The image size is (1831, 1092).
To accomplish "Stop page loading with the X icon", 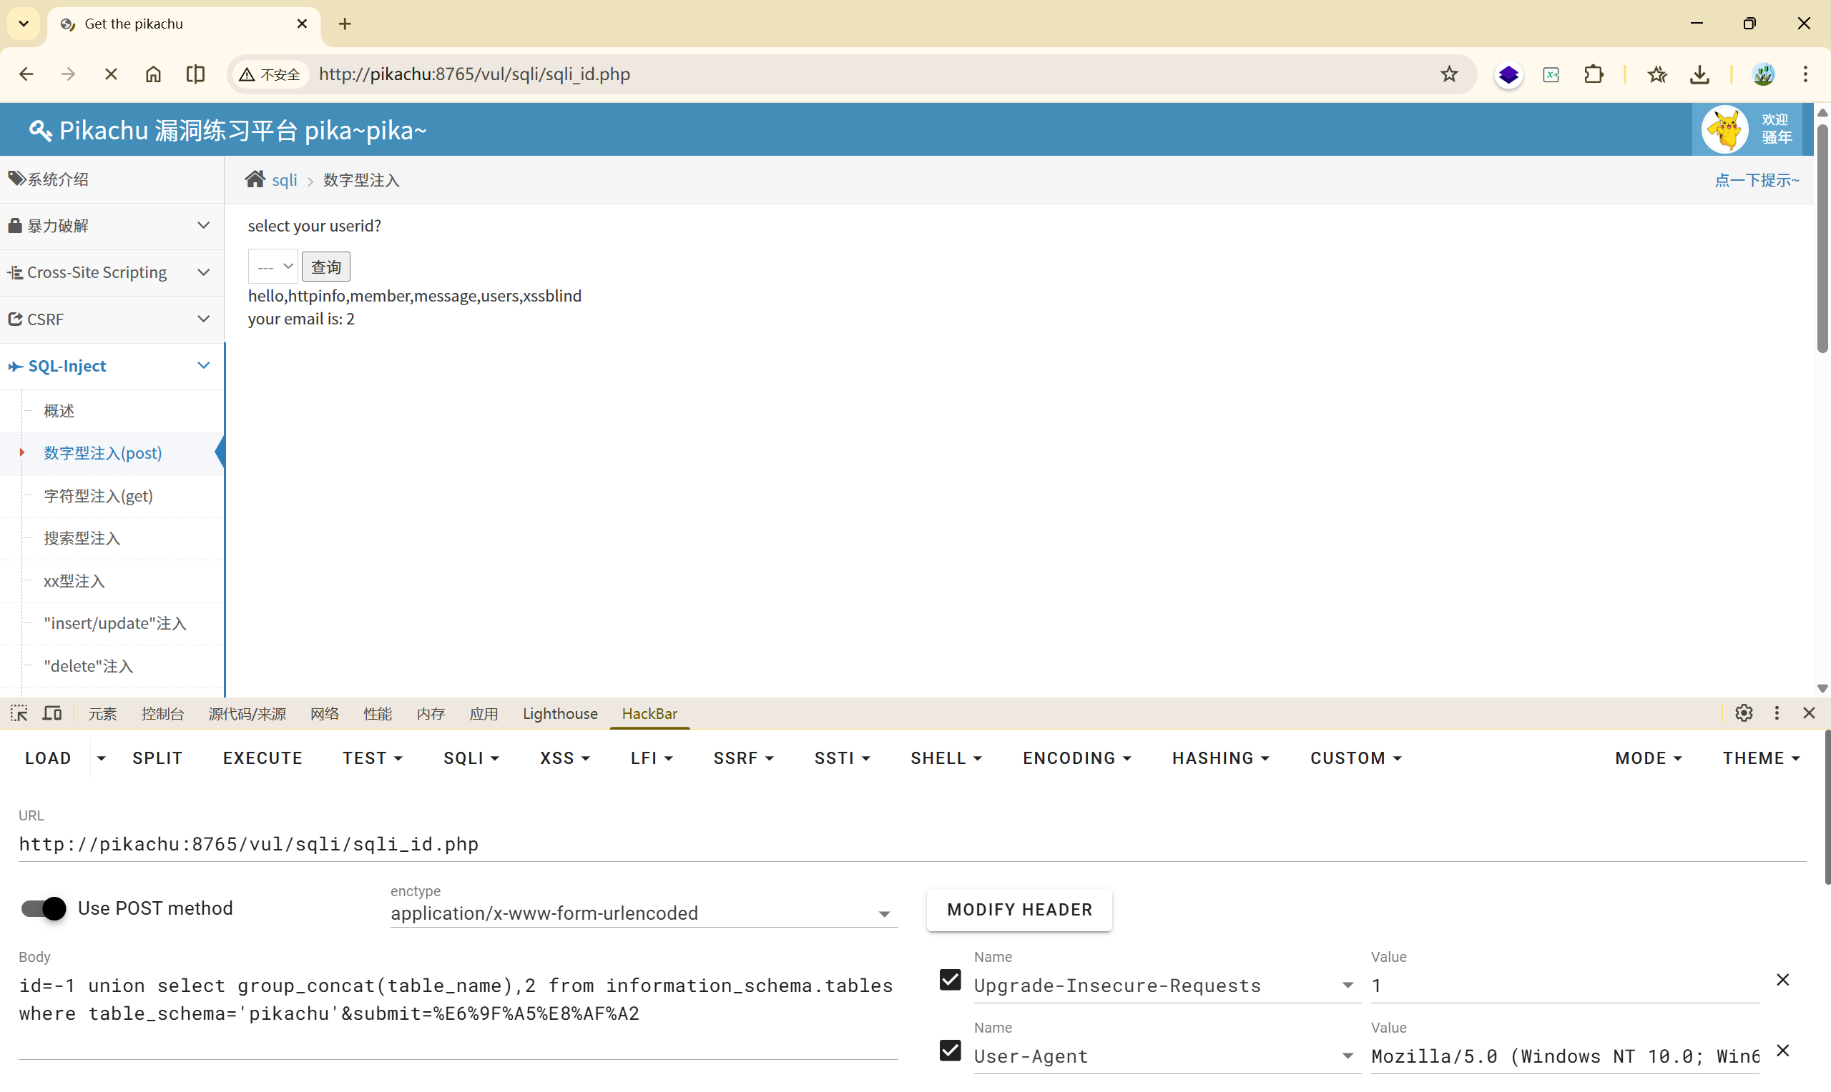I will [x=110, y=74].
